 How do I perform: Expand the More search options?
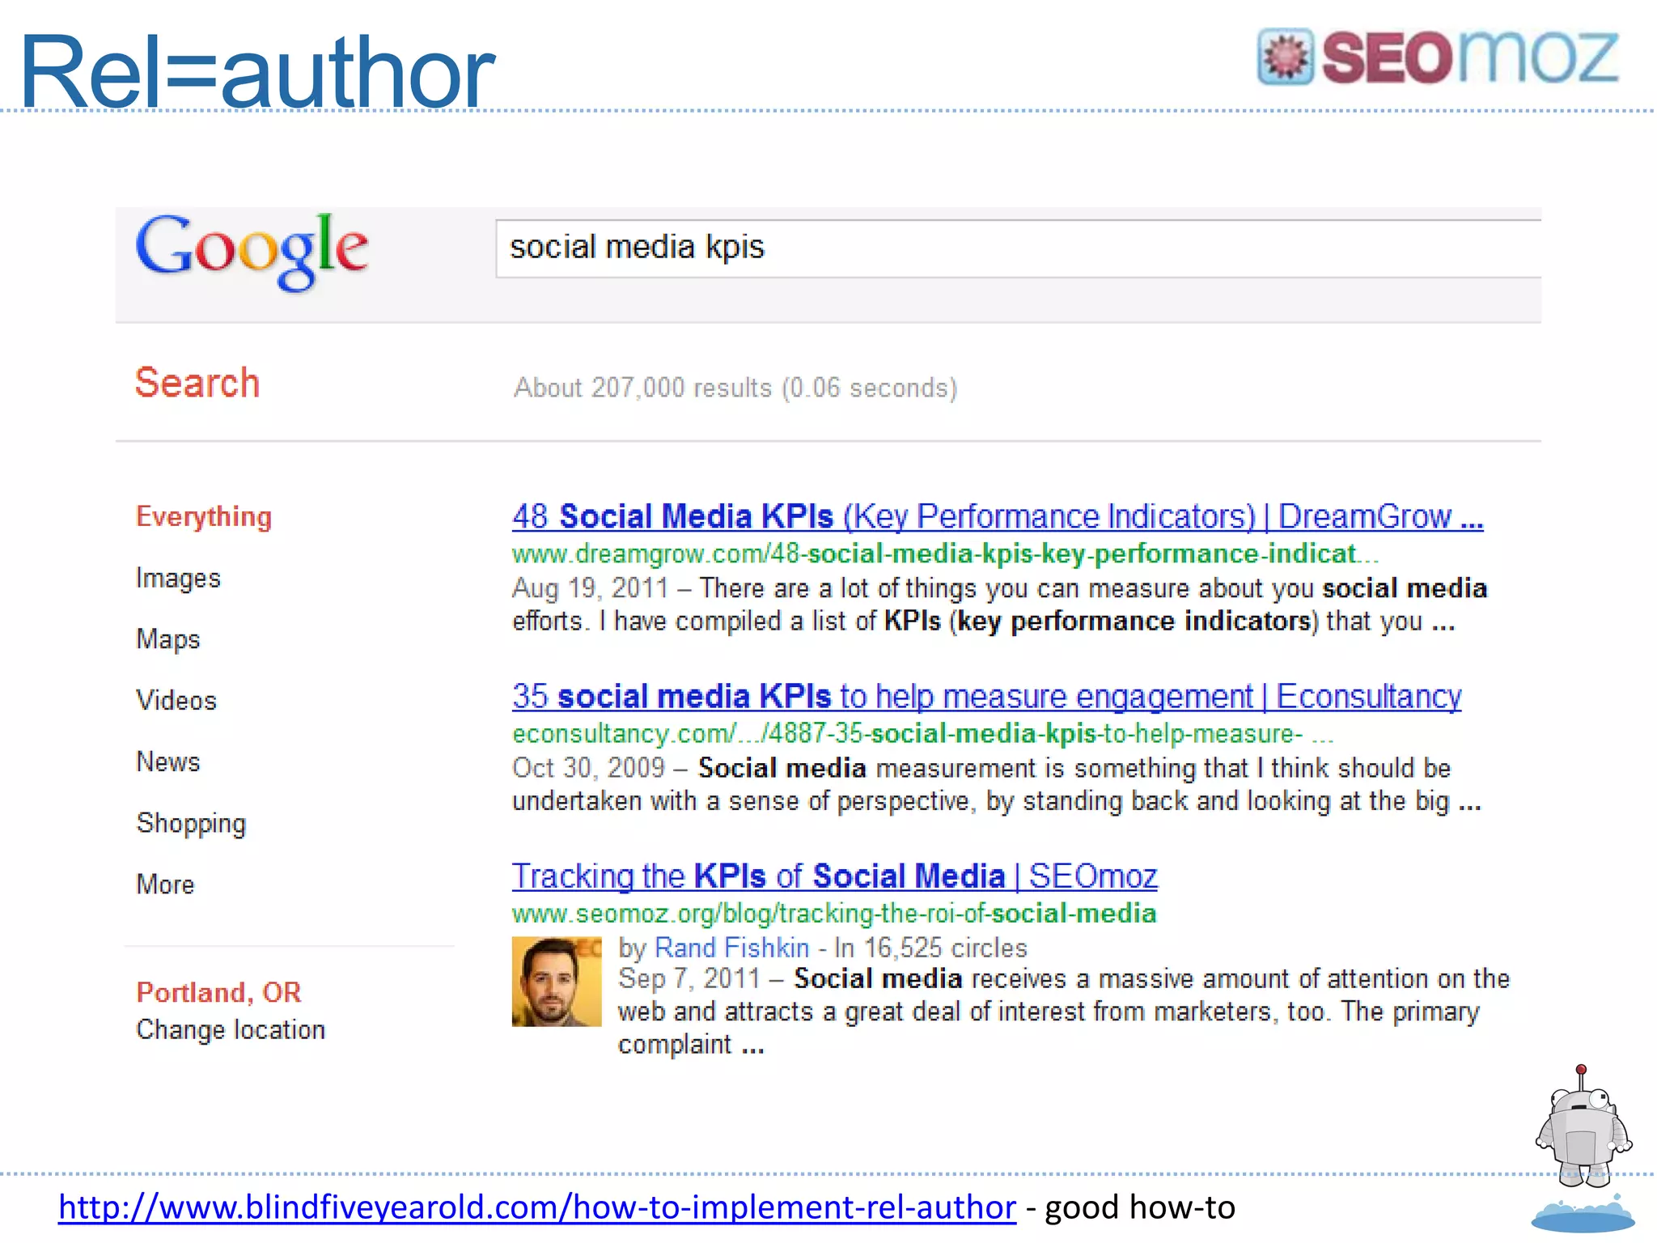(165, 884)
